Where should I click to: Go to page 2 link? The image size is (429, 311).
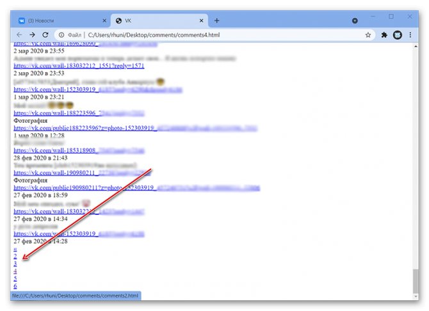[x=15, y=257]
